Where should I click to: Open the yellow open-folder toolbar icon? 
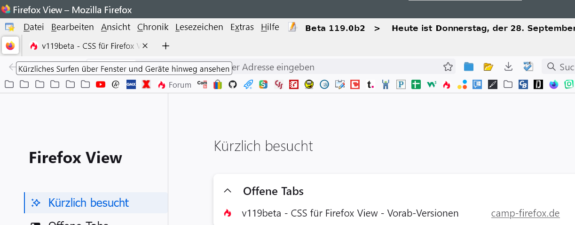(x=488, y=67)
